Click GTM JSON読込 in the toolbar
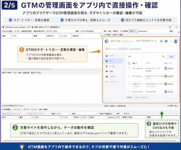Screen dimensions: 181x150 coord(7,31)
